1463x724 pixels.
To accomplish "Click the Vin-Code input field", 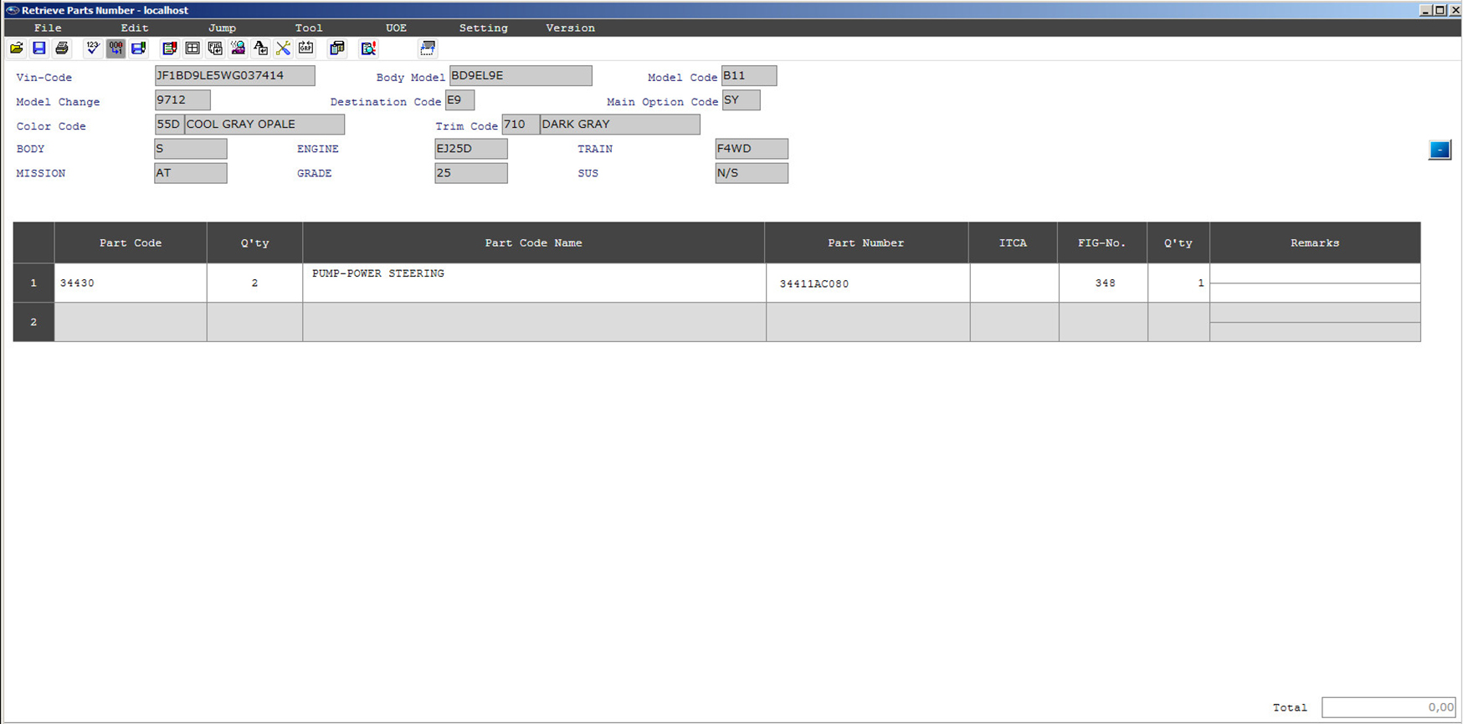I will [234, 76].
